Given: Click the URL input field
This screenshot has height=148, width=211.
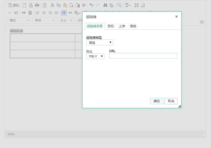Looking at the screenshot, I should tap(143, 56).
